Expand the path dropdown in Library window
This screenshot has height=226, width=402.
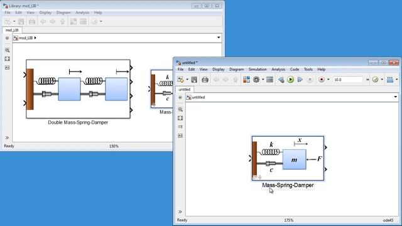[x=219, y=38]
